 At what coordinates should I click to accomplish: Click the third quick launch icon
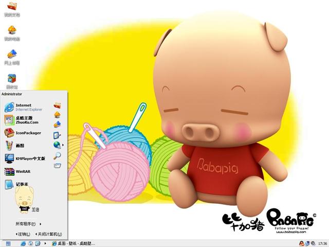(x=38, y=243)
